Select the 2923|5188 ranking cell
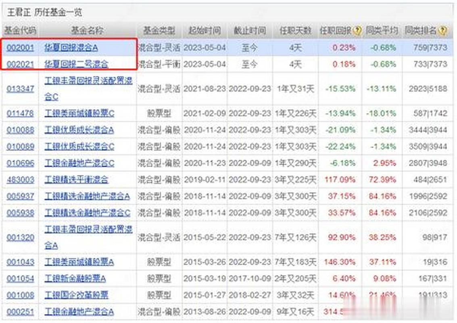Screen dimensions: 457x323 point(428,89)
